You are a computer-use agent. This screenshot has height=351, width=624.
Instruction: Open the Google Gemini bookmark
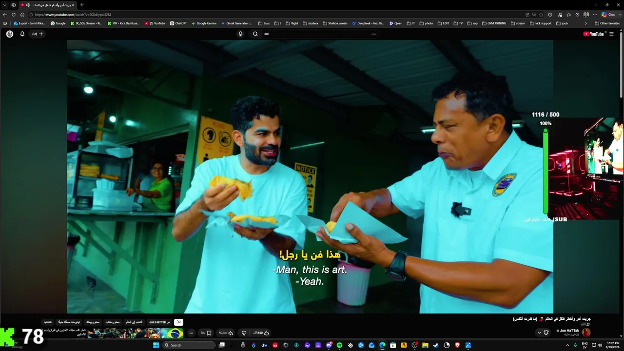[204, 23]
